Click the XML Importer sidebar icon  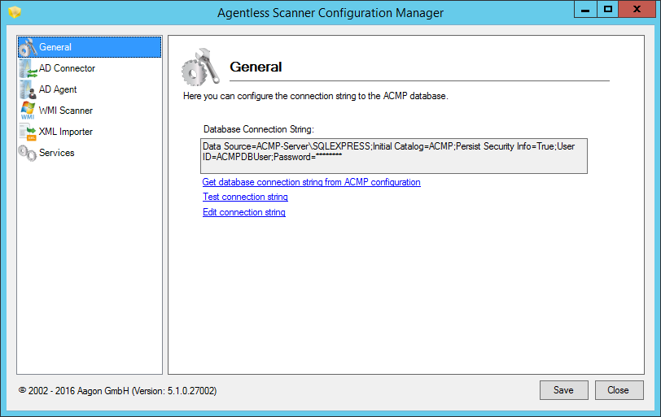28,132
